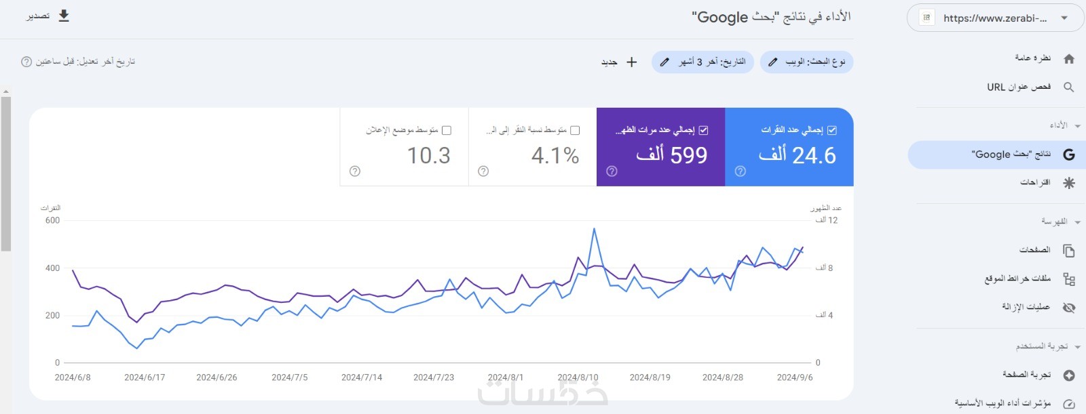This screenshot has width=1086, height=414.
Task: Click the Sitemaps icon in sidebar
Action: 1069,279
